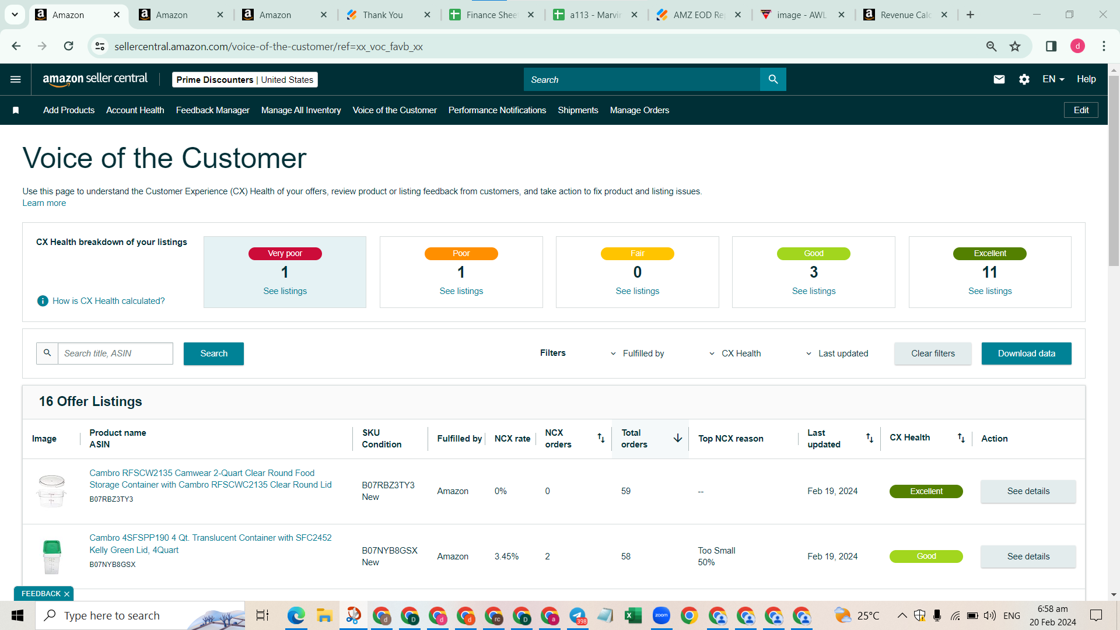Viewport: 1120px width, 630px height.
Task: Click the Search title, ASIN input field
Action: (x=116, y=353)
